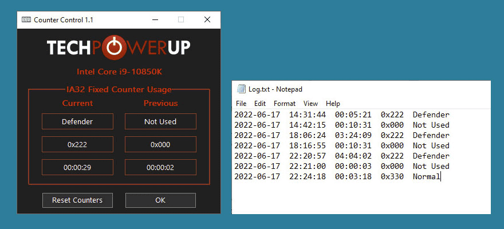Viewport: 504px width, 229px height.
Task: Close the Counter Control window
Action: (x=207, y=19)
